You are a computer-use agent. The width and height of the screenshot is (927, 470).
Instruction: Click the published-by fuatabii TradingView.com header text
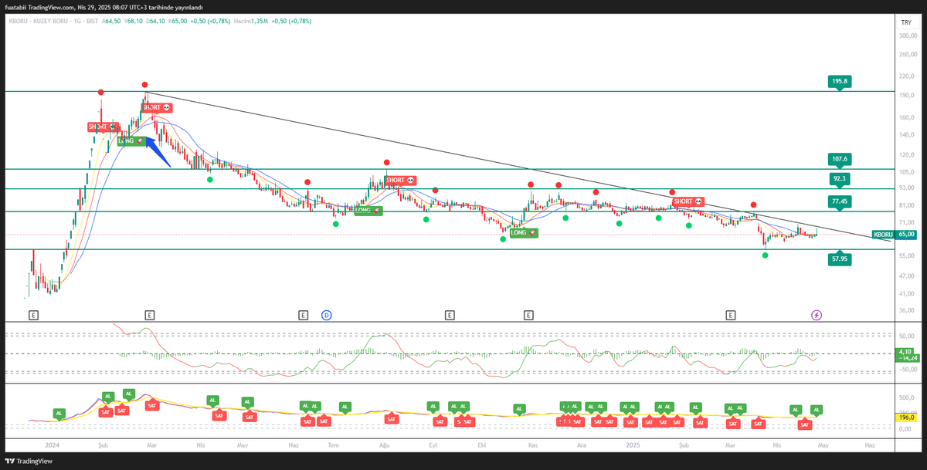click(104, 8)
